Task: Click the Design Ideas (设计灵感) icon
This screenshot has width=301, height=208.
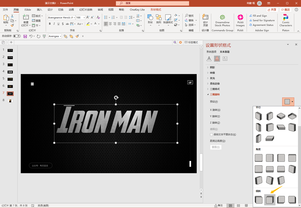Action: 205,17
